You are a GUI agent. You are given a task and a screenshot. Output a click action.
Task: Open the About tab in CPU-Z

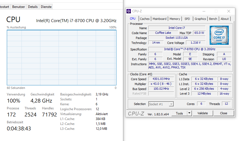point(225,19)
